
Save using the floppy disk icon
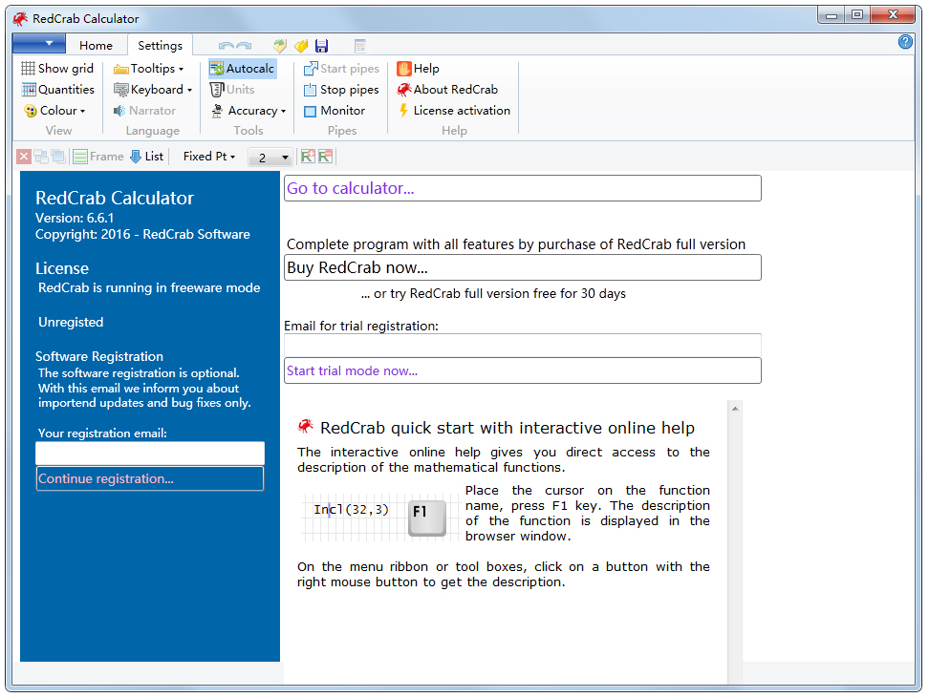[x=322, y=46]
